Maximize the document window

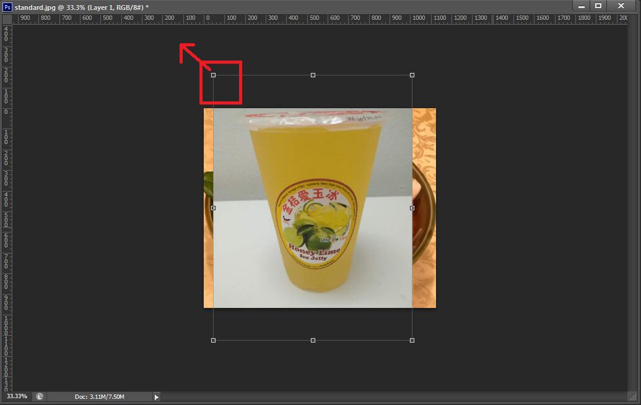(x=598, y=6)
